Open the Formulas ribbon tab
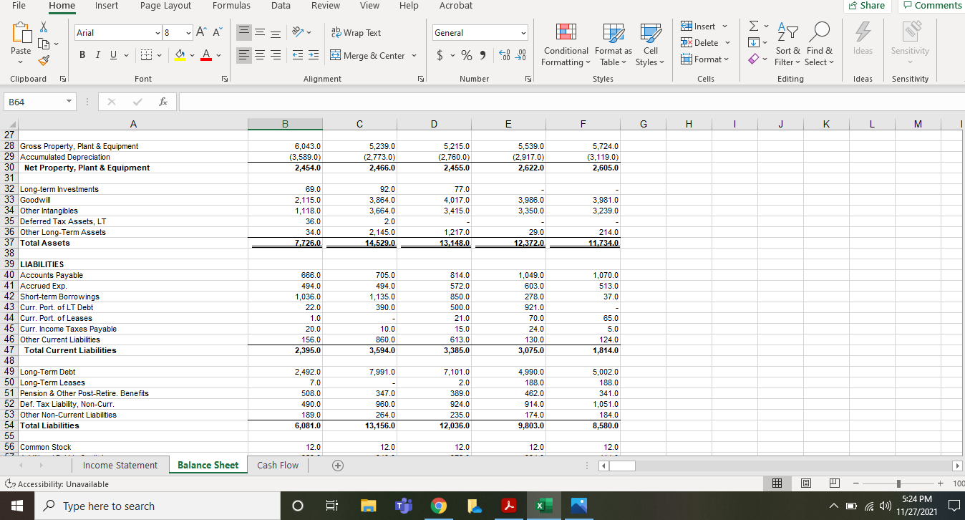This screenshot has height=520, width=965. (x=231, y=6)
